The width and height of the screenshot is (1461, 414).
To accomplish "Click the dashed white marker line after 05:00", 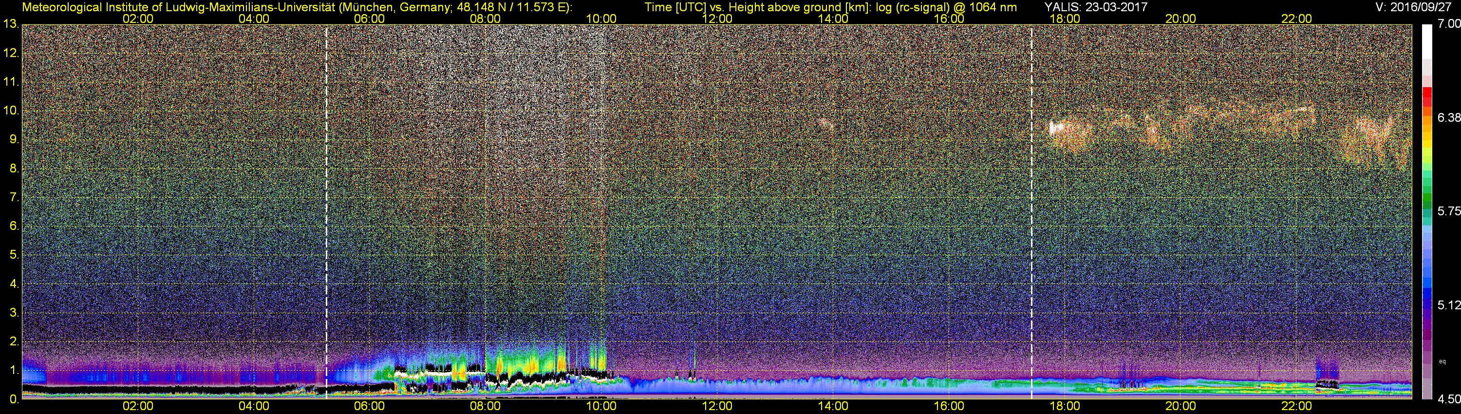I will pos(327,211).
